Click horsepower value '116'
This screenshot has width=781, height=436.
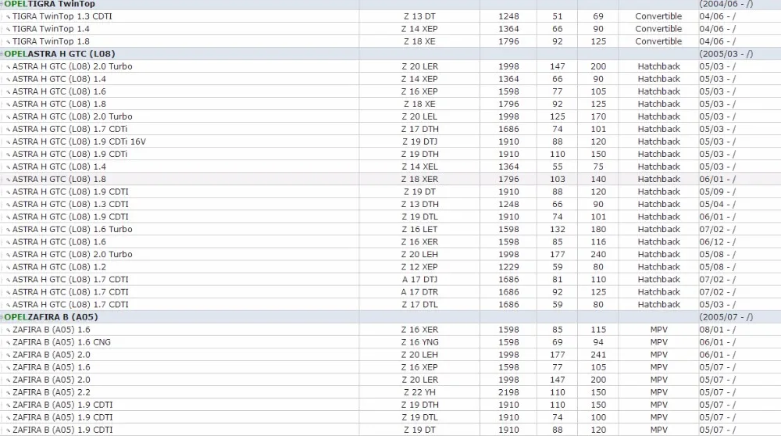598,241
